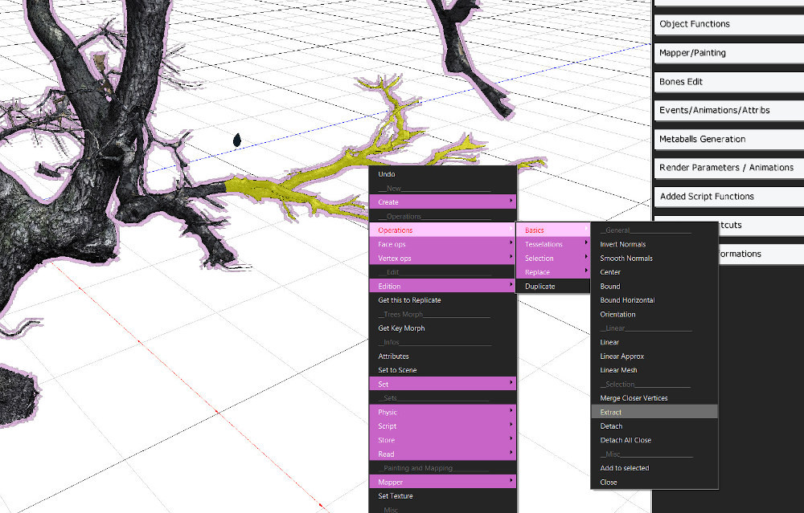The image size is (804, 513).
Task: Expand the Replace submenu
Action: tap(553, 272)
